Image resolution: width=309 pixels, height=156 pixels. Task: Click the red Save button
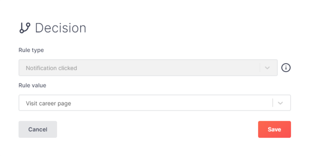[x=274, y=130]
